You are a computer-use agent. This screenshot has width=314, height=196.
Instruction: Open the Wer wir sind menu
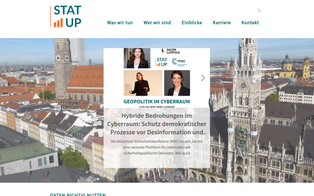pyautogui.click(x=157, y=22)
